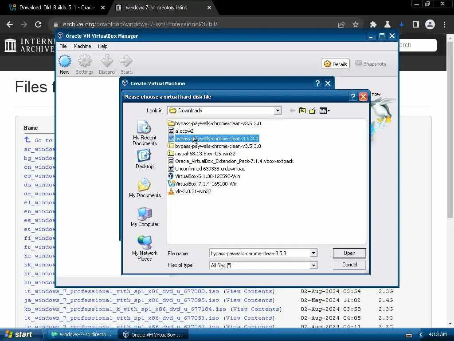Click the help question mark in file dialog
454x341 pixels.
tap(352, 96)
